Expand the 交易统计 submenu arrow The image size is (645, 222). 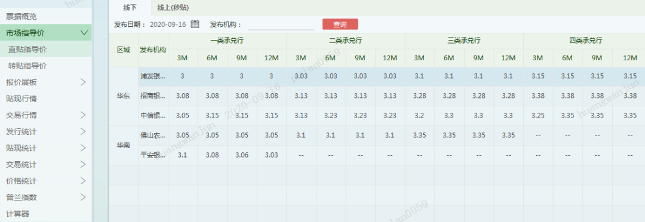(84, 165)
